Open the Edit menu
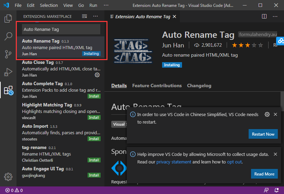The height and width of the screenshot is (194, 284). point(31,5)
